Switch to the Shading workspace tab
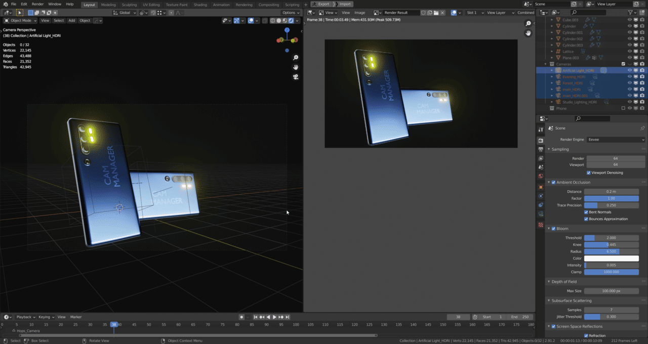 tap(200, 5)
